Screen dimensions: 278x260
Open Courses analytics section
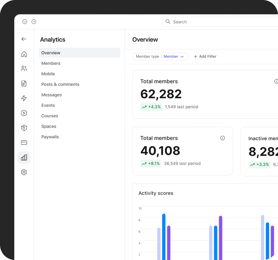click(50, 116)
